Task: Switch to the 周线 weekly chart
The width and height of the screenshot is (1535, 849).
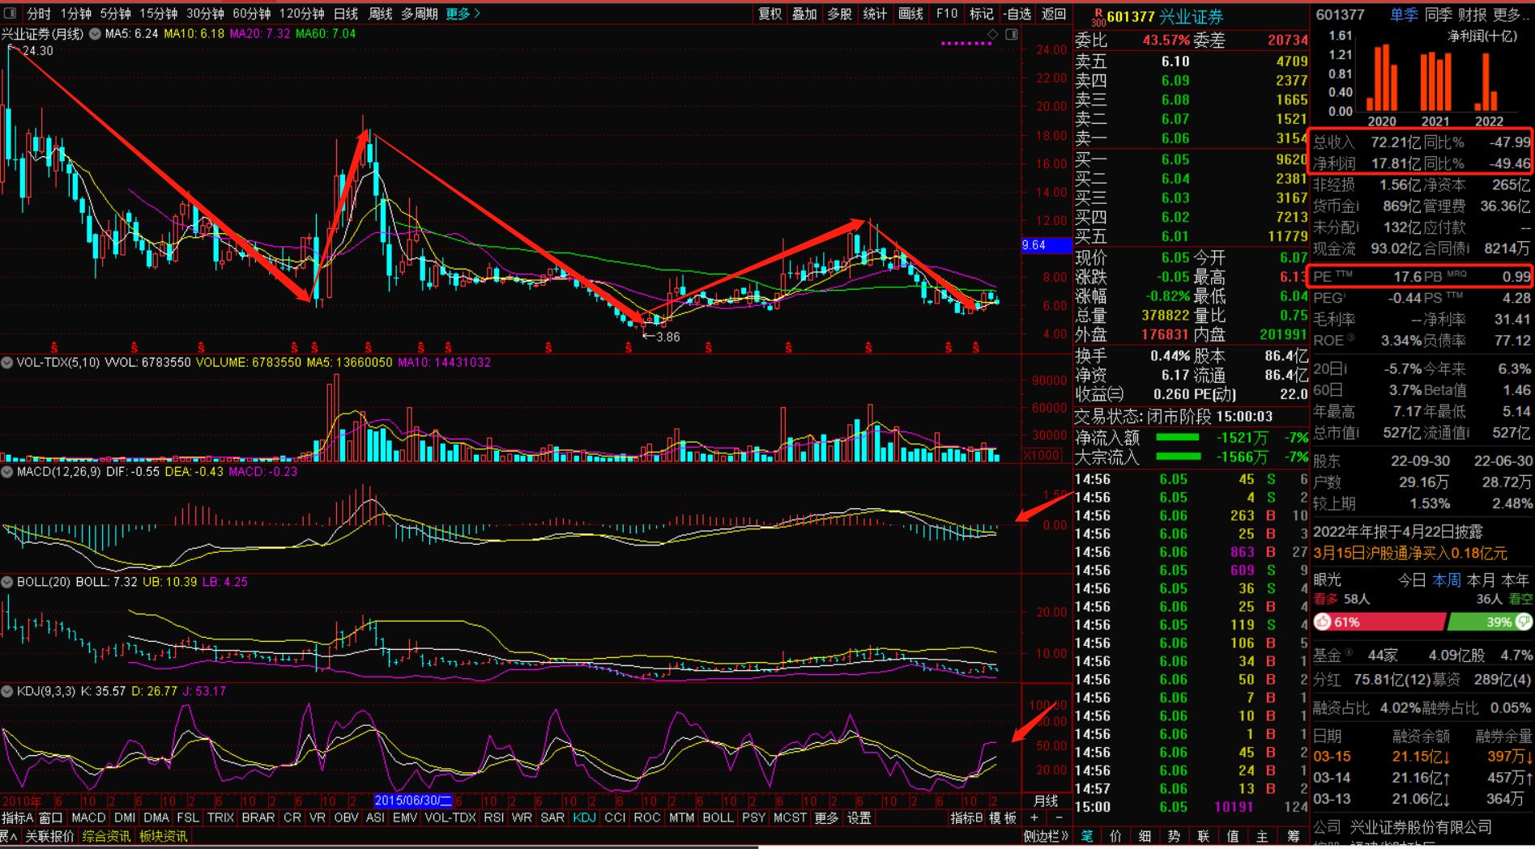Action: pos(380,14)
